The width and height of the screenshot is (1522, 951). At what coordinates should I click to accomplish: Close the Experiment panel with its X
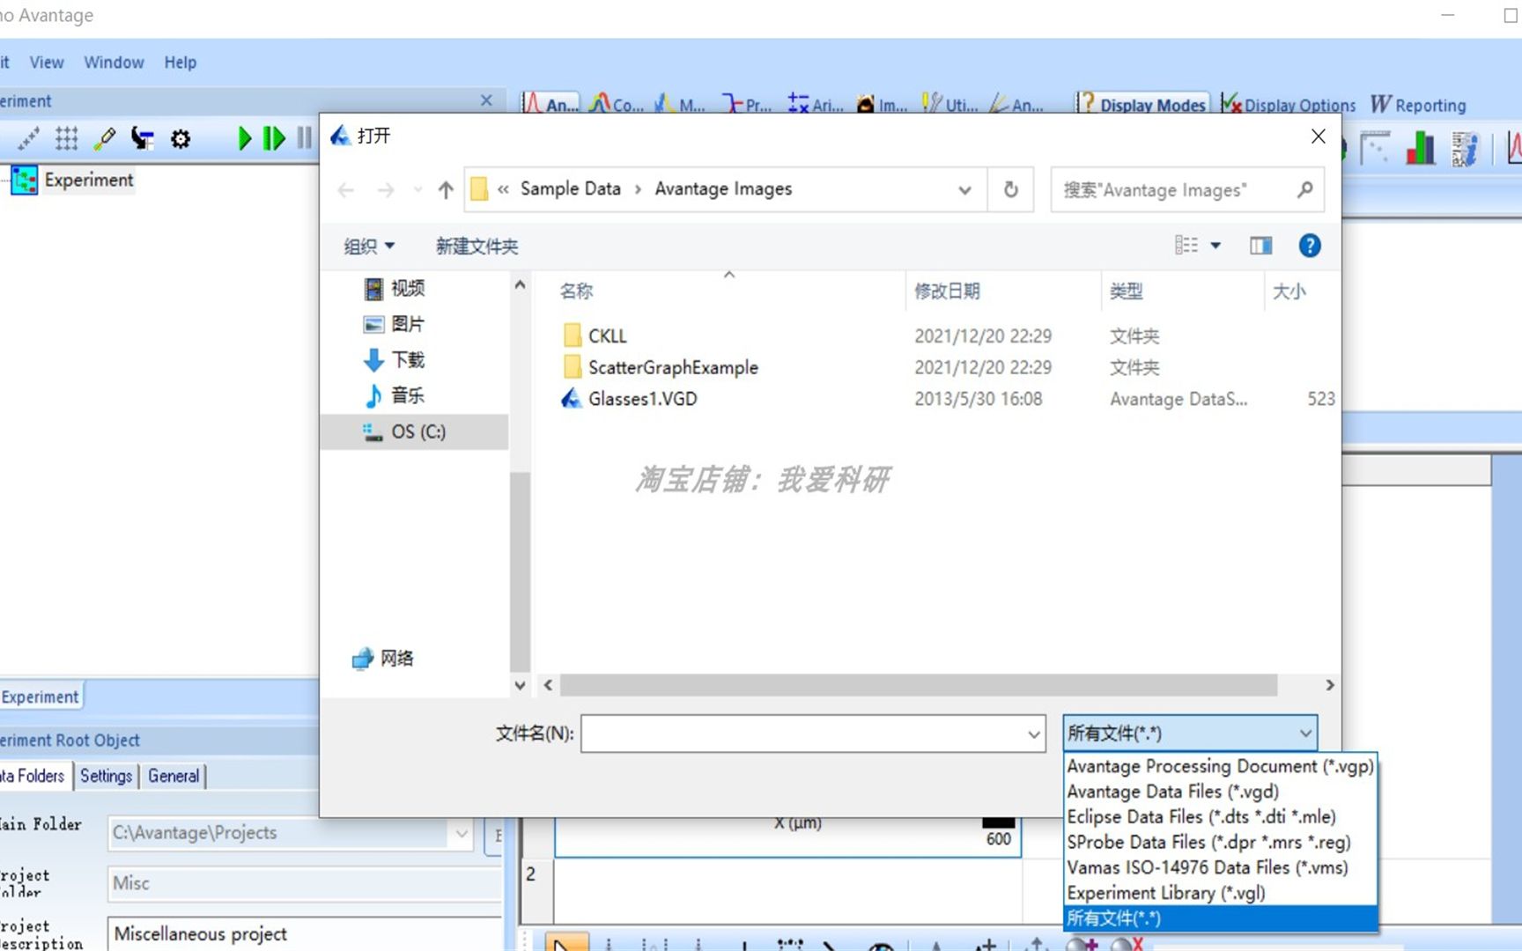[486, 100]
